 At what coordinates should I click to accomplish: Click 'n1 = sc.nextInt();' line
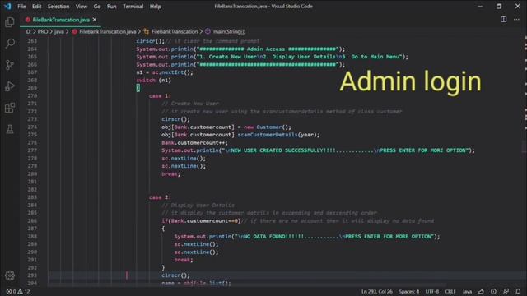click(x=165, y=72)
